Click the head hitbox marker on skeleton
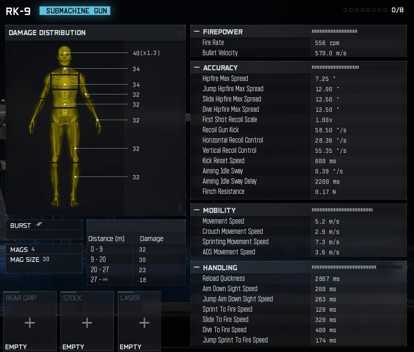The width and height of the screenshot is (414, 352). (x=65, y=53)
